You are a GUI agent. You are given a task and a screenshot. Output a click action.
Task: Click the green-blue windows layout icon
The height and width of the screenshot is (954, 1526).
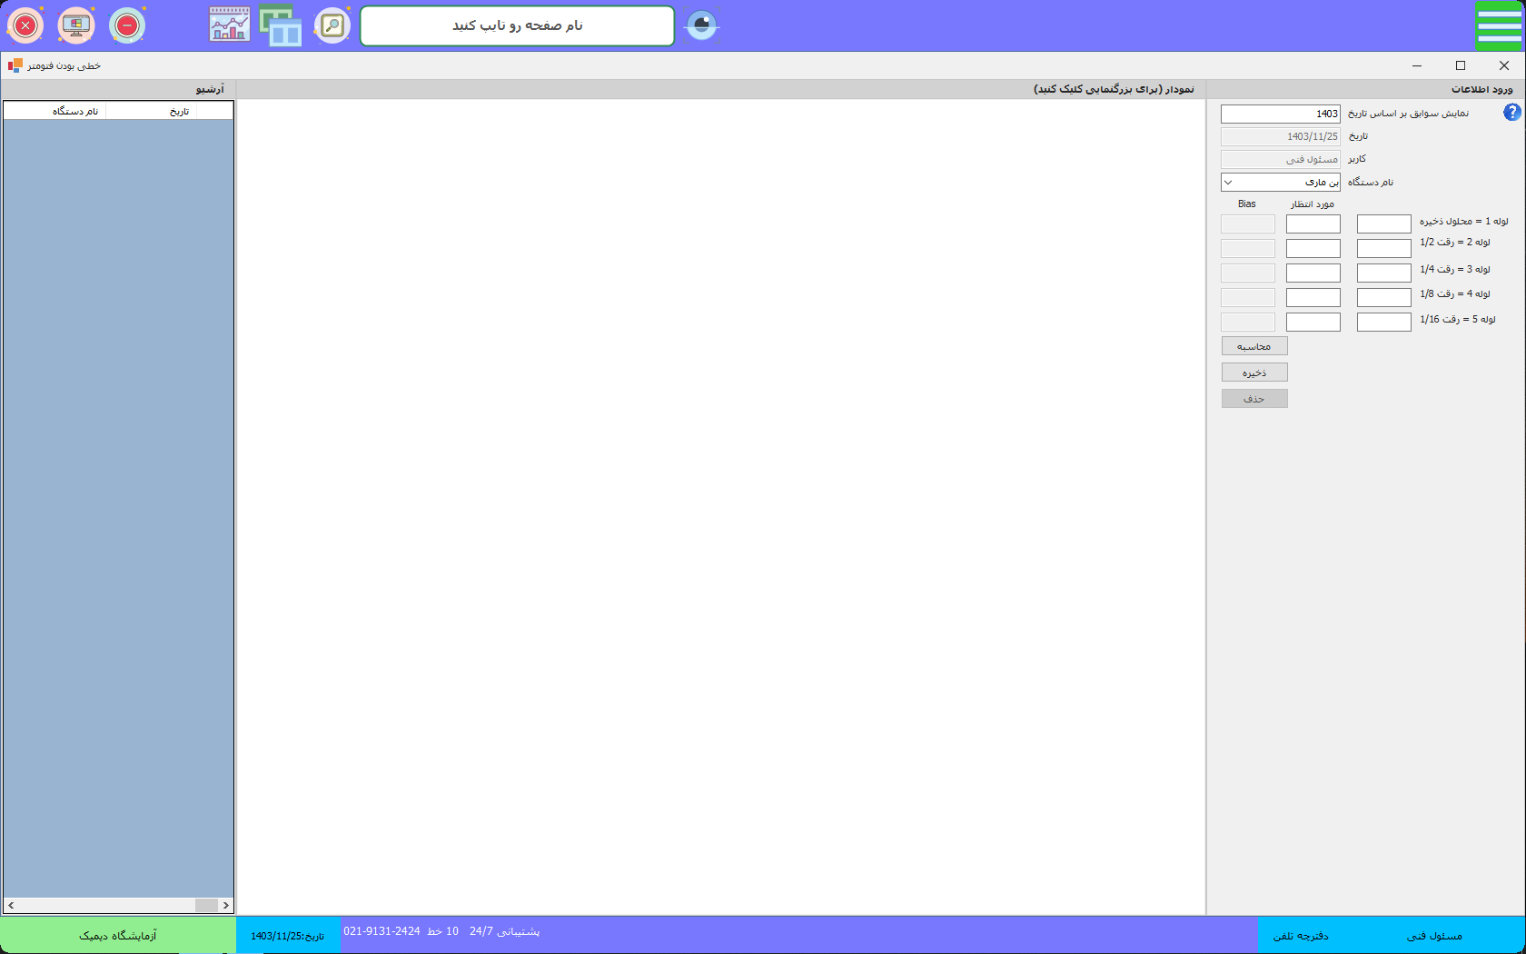[281, 25]
